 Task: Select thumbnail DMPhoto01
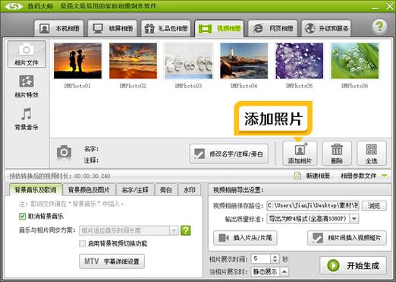coord(77,61)
